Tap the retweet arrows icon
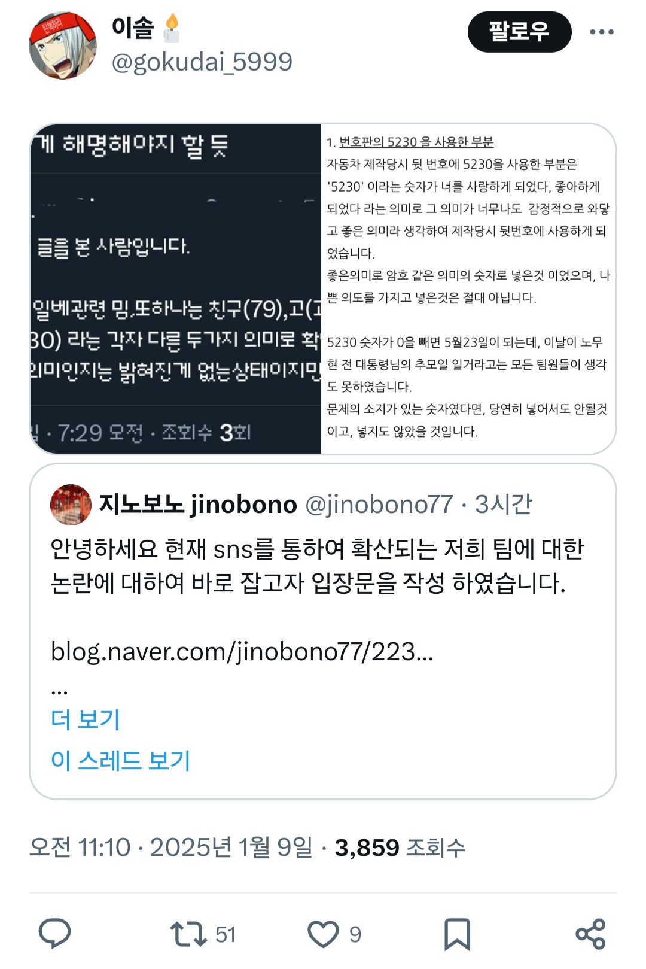The height and width of the screenshot is (969, 646). click(188, 934)
